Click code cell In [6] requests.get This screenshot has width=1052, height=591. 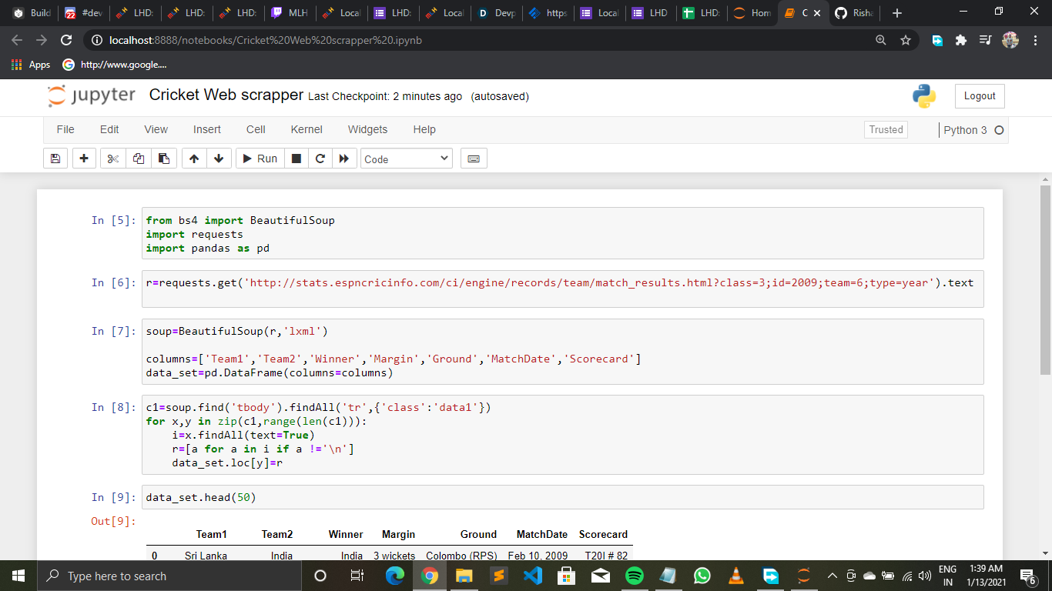point(562,289)
